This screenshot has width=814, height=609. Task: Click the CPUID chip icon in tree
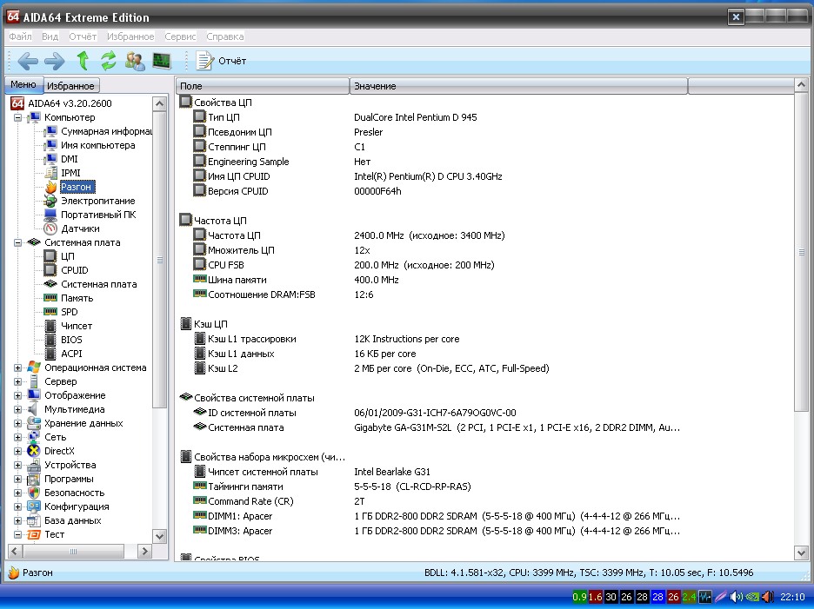click(x=50, y=270)
